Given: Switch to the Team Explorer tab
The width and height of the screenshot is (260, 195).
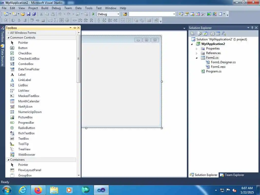Looking at the screenshot, I should point(232,175).
